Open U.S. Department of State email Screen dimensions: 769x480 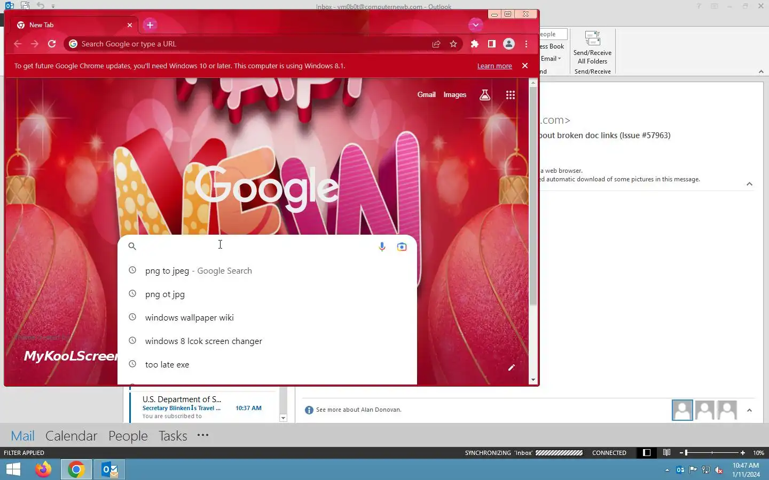[203, 407]
